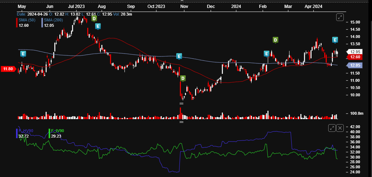This screenshot has height=177, width=372.
Task: Click the dividend marker in mid-February 2024
Action: point(275,40)
